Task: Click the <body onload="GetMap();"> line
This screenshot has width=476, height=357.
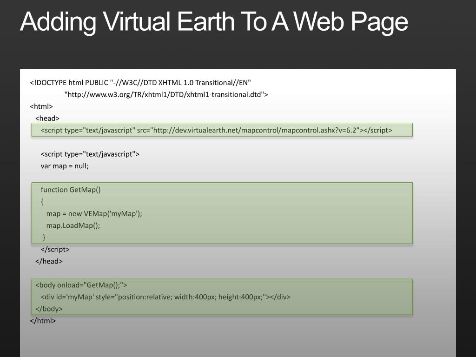Action: [x=81, y=285]
